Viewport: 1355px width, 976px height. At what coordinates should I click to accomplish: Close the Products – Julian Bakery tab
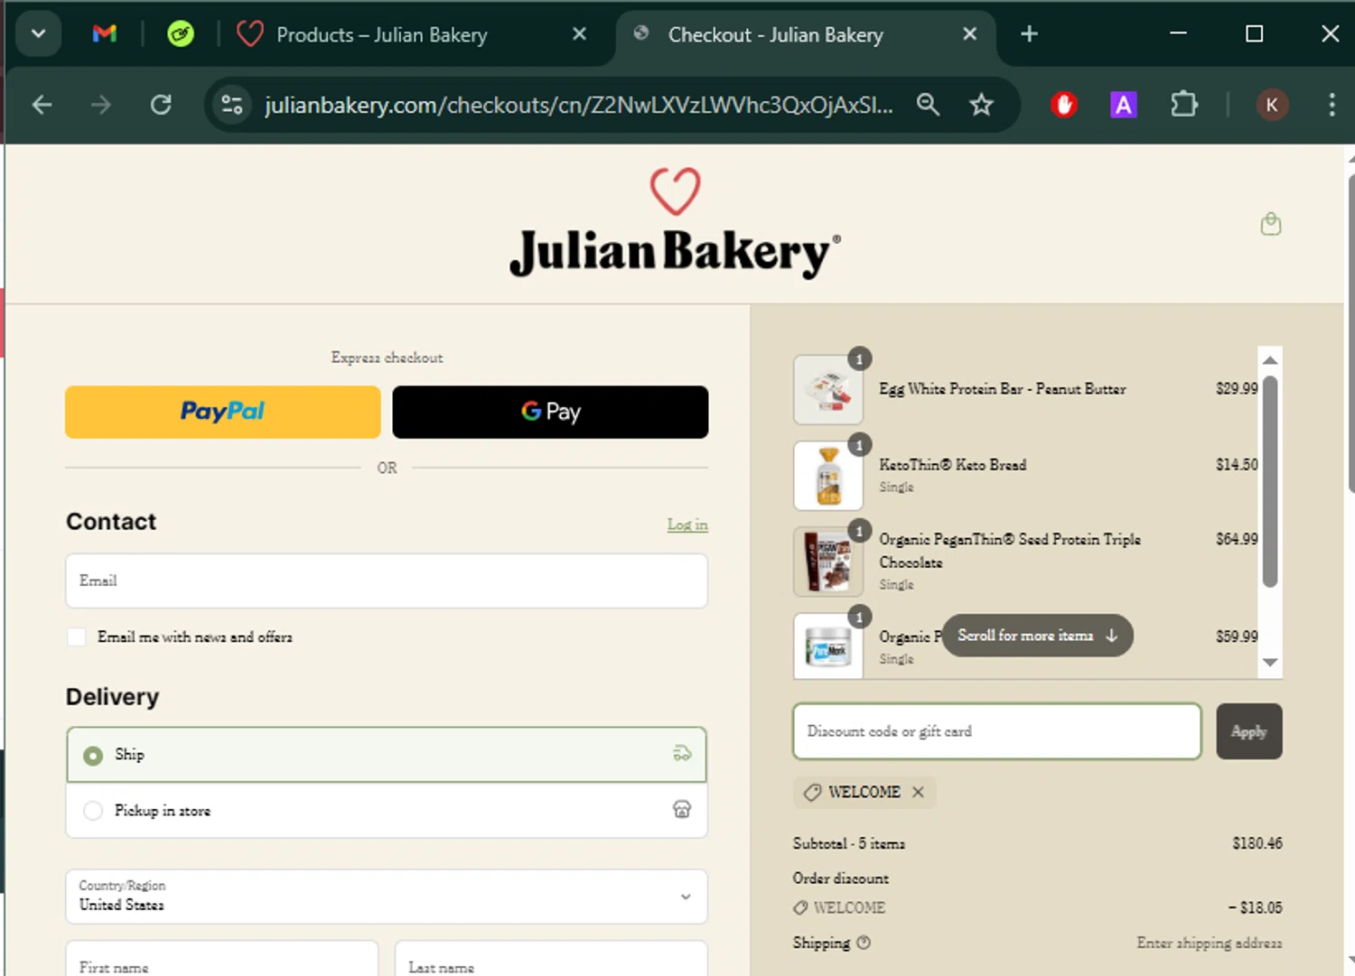point(580,34)
